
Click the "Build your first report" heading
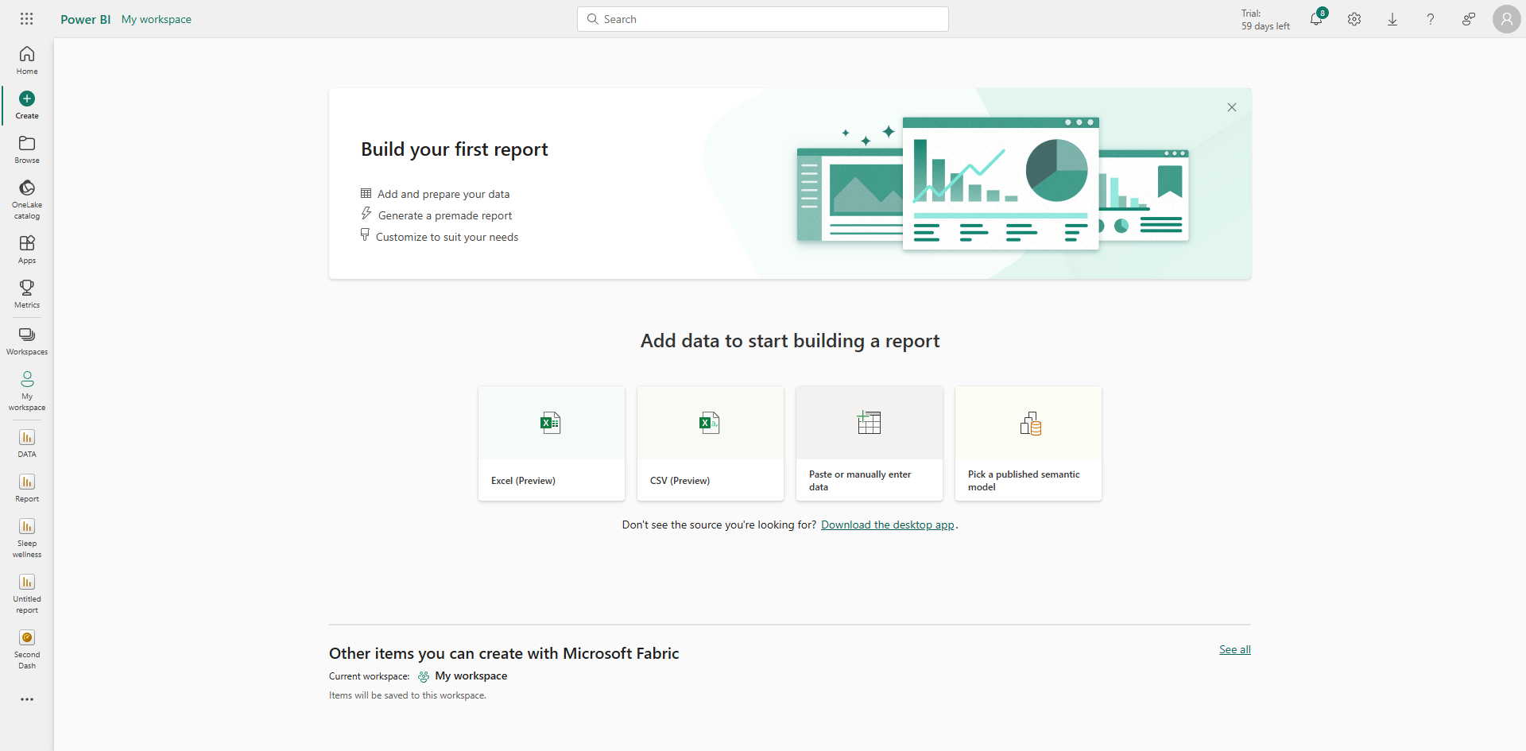[x=455, y=149]
